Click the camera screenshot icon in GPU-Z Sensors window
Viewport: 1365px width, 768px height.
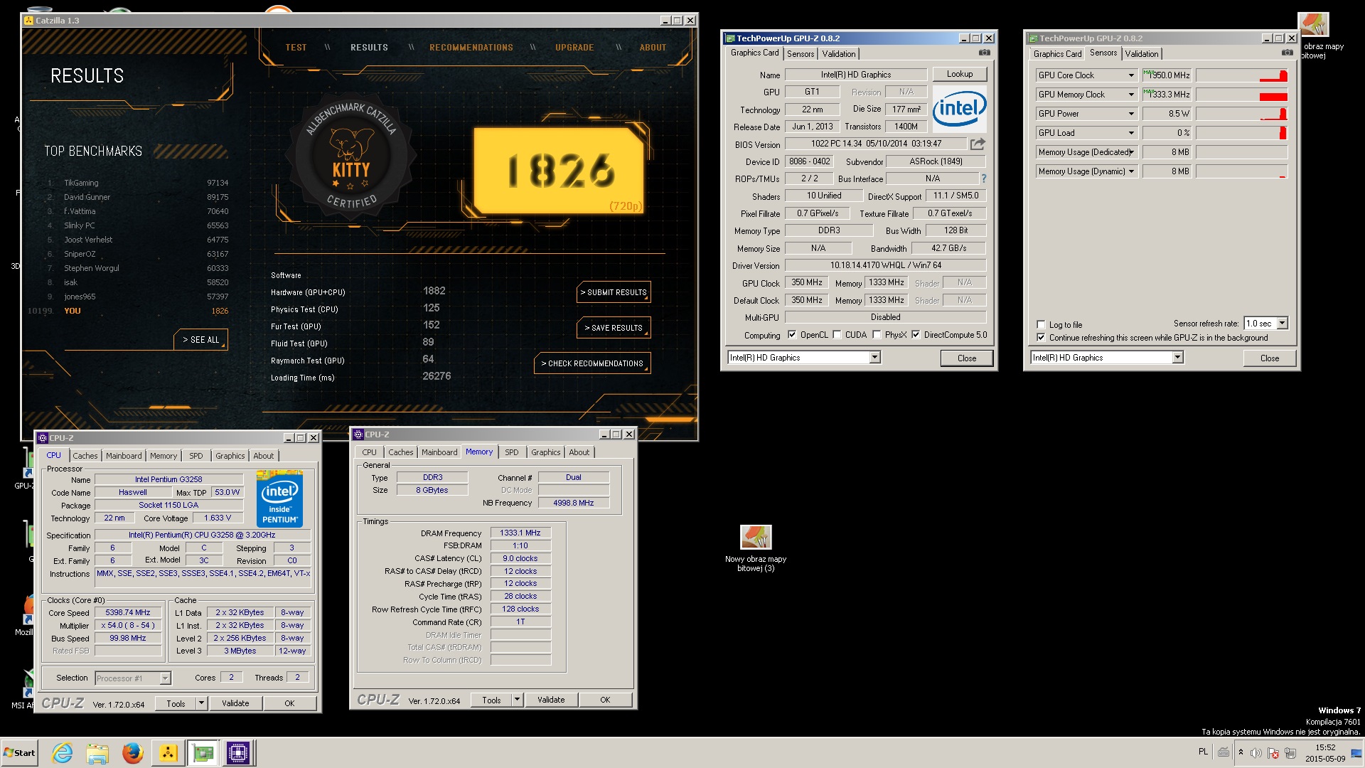point(1287,53)
